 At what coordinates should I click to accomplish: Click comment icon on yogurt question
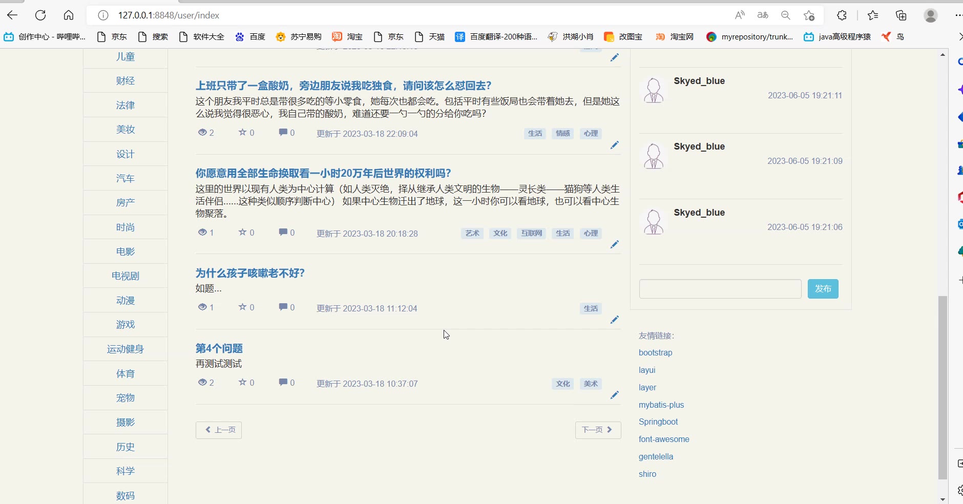click(283, 132)
